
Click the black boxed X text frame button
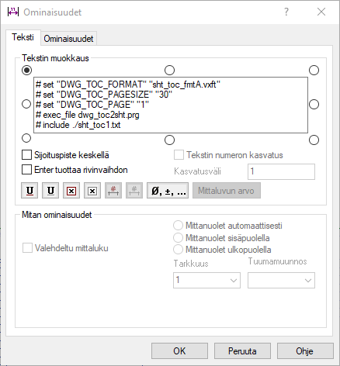(x=92, y=191)
